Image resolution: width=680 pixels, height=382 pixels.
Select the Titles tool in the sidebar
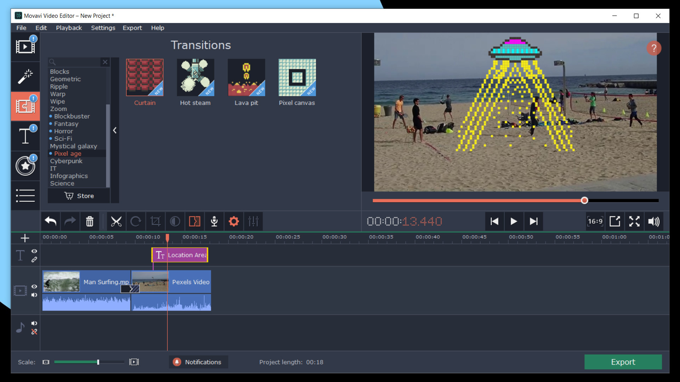click(x=25, y=136)
